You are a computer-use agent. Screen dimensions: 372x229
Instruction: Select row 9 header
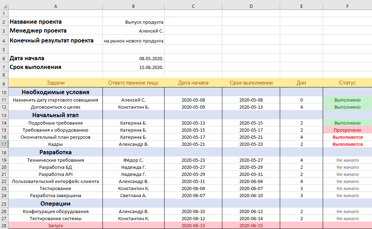tap(4, 84)
